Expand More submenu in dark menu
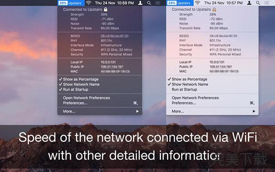The image size is (275, 172). point(99,111)
